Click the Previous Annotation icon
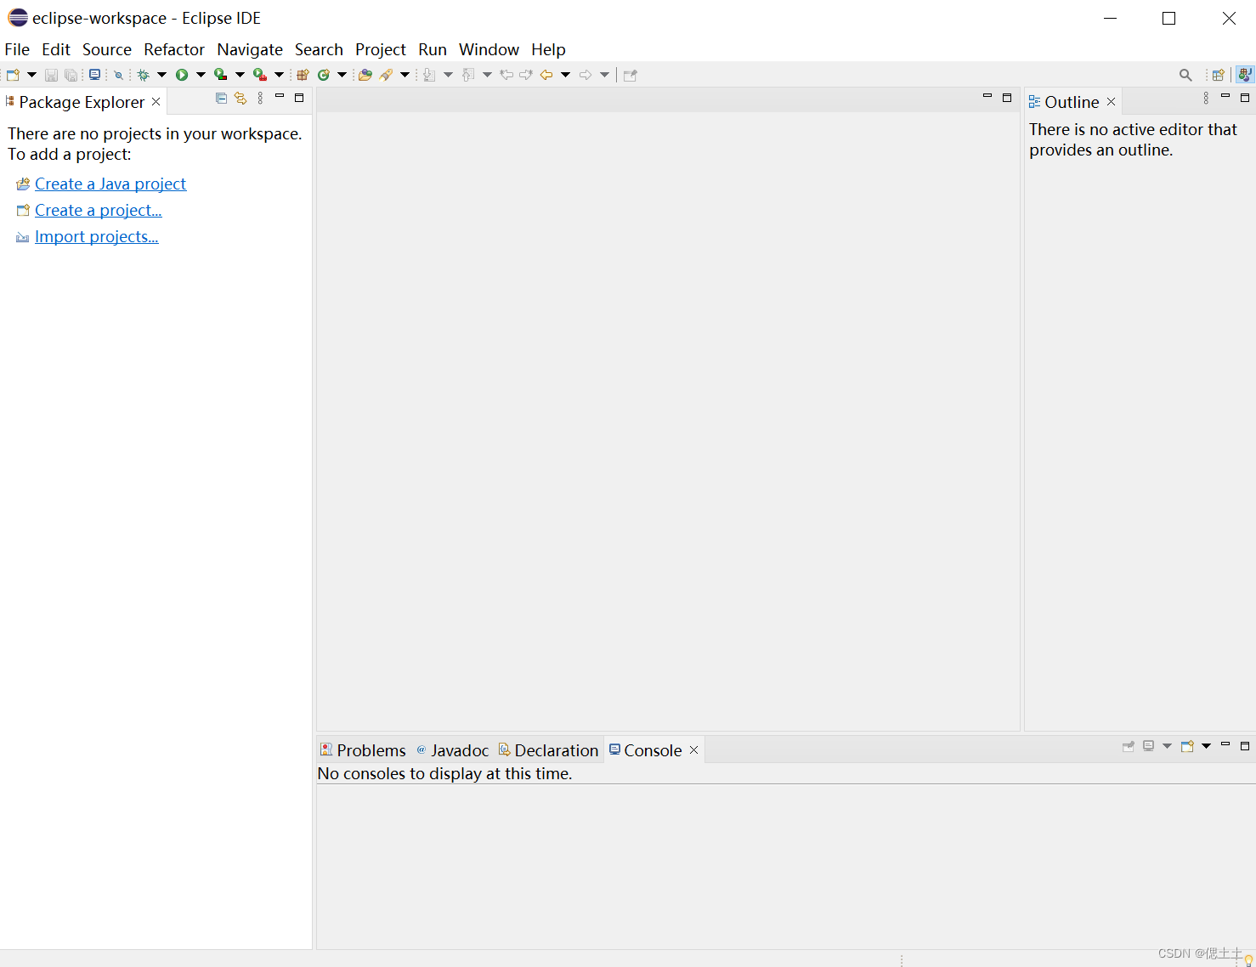This screenshot has height=967, width=1256. click(468, 75)
